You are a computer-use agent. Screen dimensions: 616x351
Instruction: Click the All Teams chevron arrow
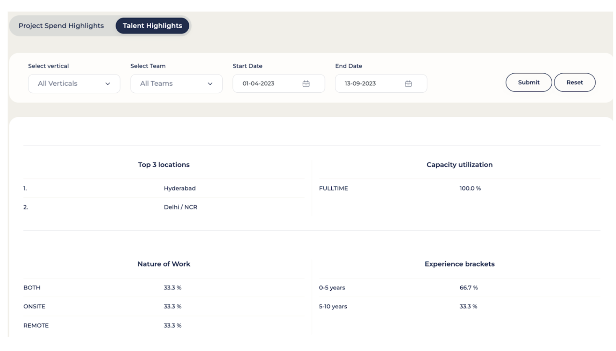point(210,84)
